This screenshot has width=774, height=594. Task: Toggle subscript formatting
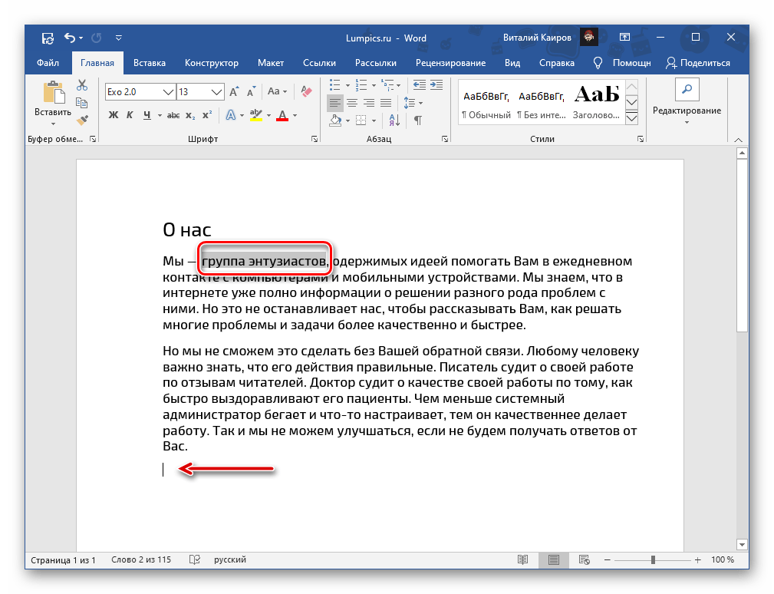[190, 116]
